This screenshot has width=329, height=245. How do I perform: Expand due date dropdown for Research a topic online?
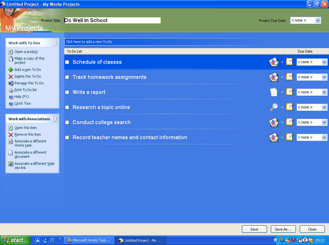click(x=324, y=107)
